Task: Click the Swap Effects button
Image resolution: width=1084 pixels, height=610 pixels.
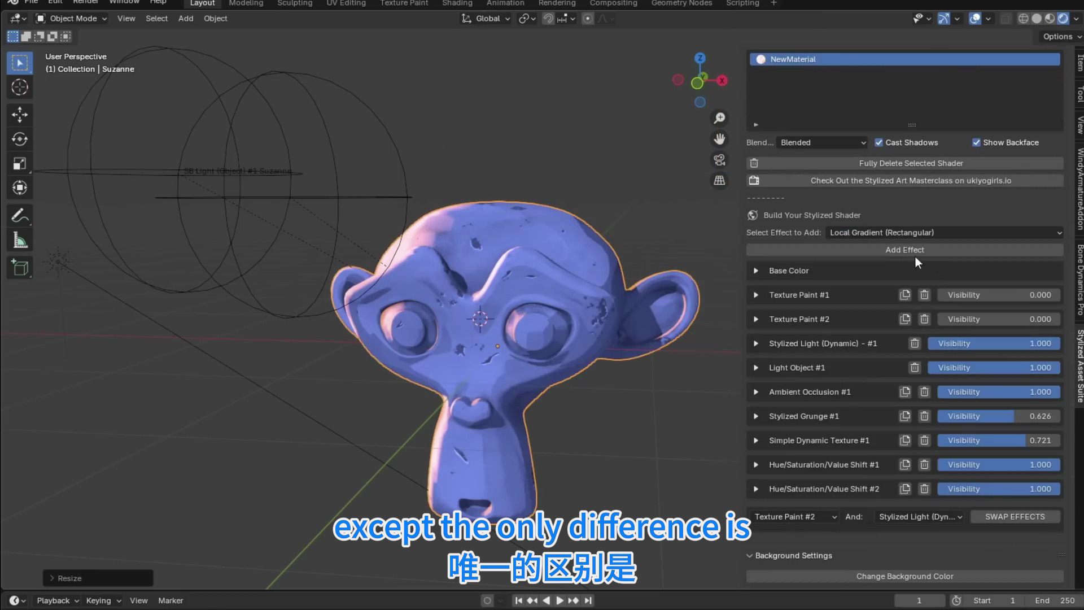Action: (1015, 516)
